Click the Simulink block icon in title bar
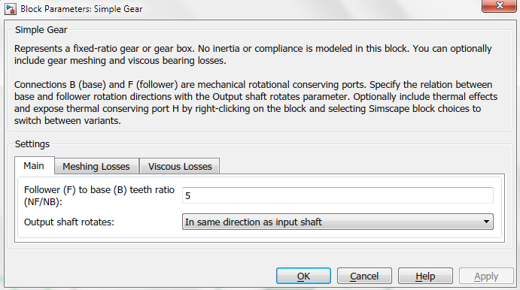The image size is (520, 290). 10,9
